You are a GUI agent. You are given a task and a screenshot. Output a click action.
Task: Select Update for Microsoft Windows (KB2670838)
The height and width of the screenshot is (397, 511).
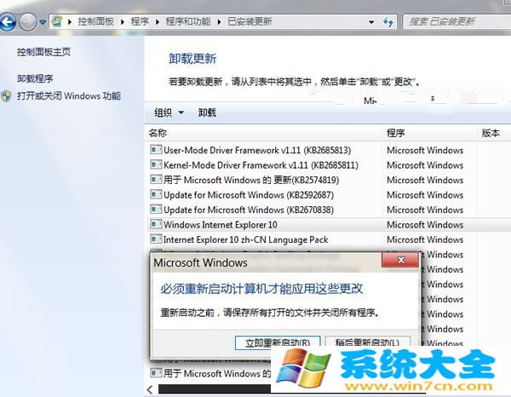pyautogui.click(x=249, y=210)
